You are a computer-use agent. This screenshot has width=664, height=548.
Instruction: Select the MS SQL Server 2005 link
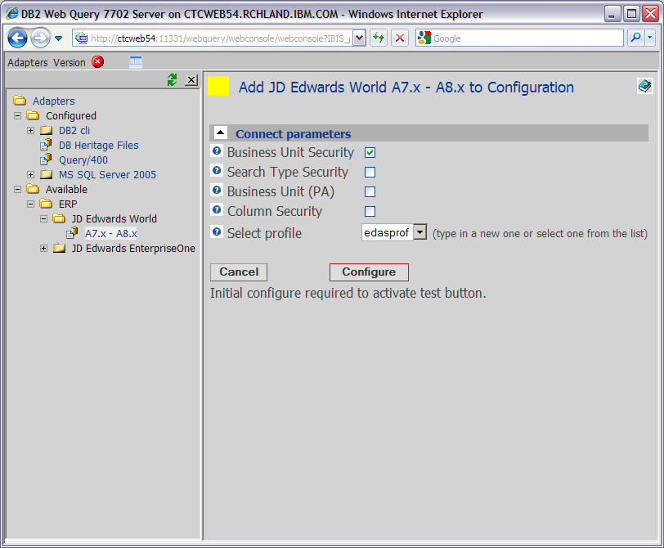point(107,174)
